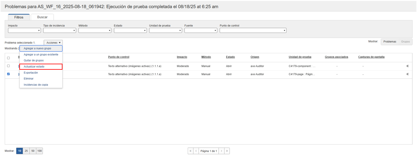Go to previous page arrow
This screenshot has width=417, height=156.
[196, 151]
